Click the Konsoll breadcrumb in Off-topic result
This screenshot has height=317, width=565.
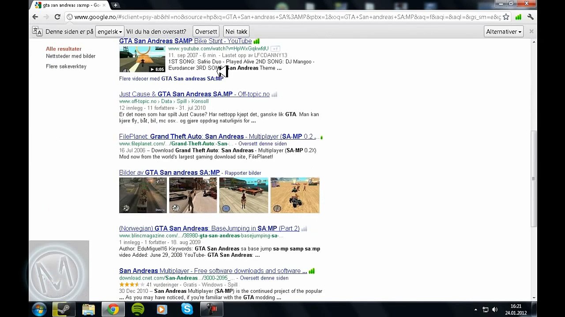pos(200,101)
